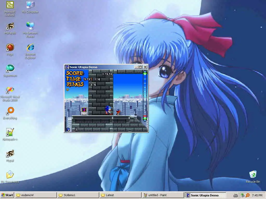Switch to untitled - Paint taskbar button
Viewport: 266px width, 199px height.
(163, 195)
